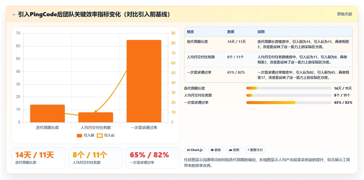Screen dimensions: 364x180
Task: Toggle the 引入前 legend entry
Action: (x=86, y=135)
